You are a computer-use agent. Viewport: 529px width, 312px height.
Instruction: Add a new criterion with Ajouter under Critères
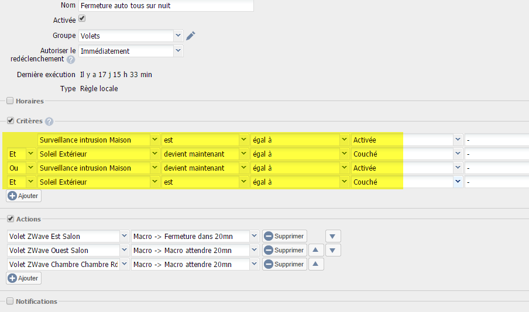(x=23, y=196)
